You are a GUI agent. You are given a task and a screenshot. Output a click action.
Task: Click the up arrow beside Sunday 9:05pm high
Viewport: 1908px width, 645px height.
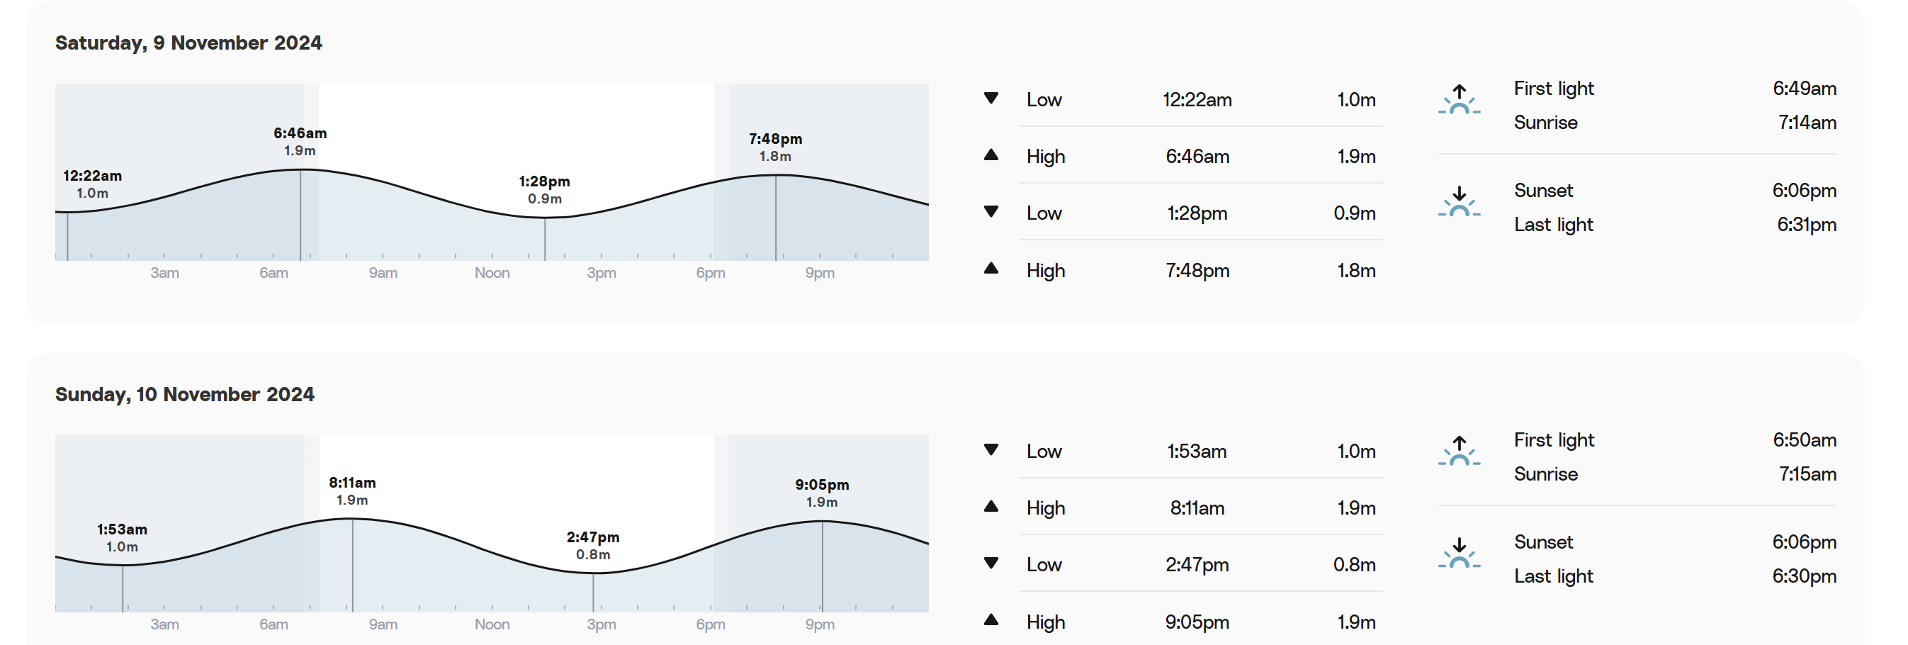pos(991,619)
